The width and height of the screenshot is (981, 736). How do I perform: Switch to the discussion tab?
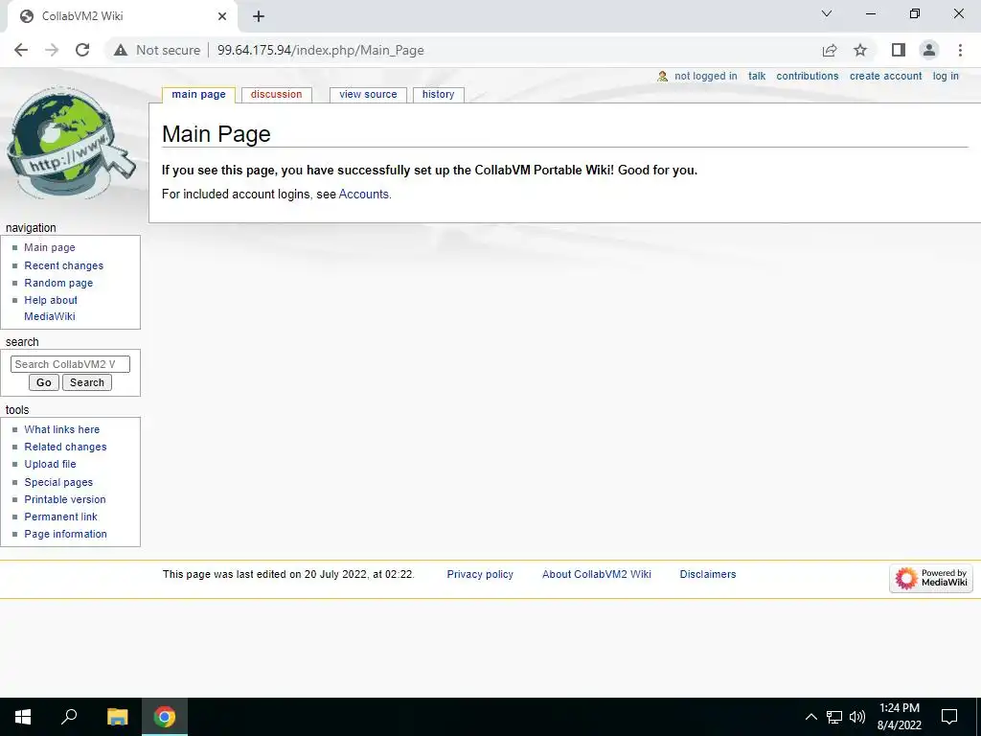click(276, 95)
